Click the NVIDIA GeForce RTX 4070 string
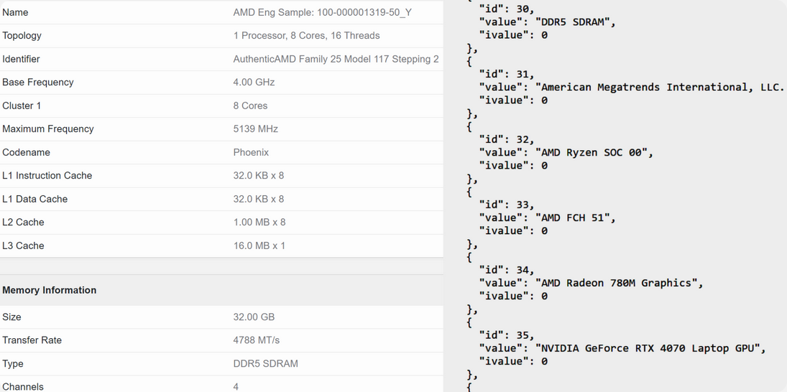The width and height of the screenshot is (787, 392). [x=647, y=348]
